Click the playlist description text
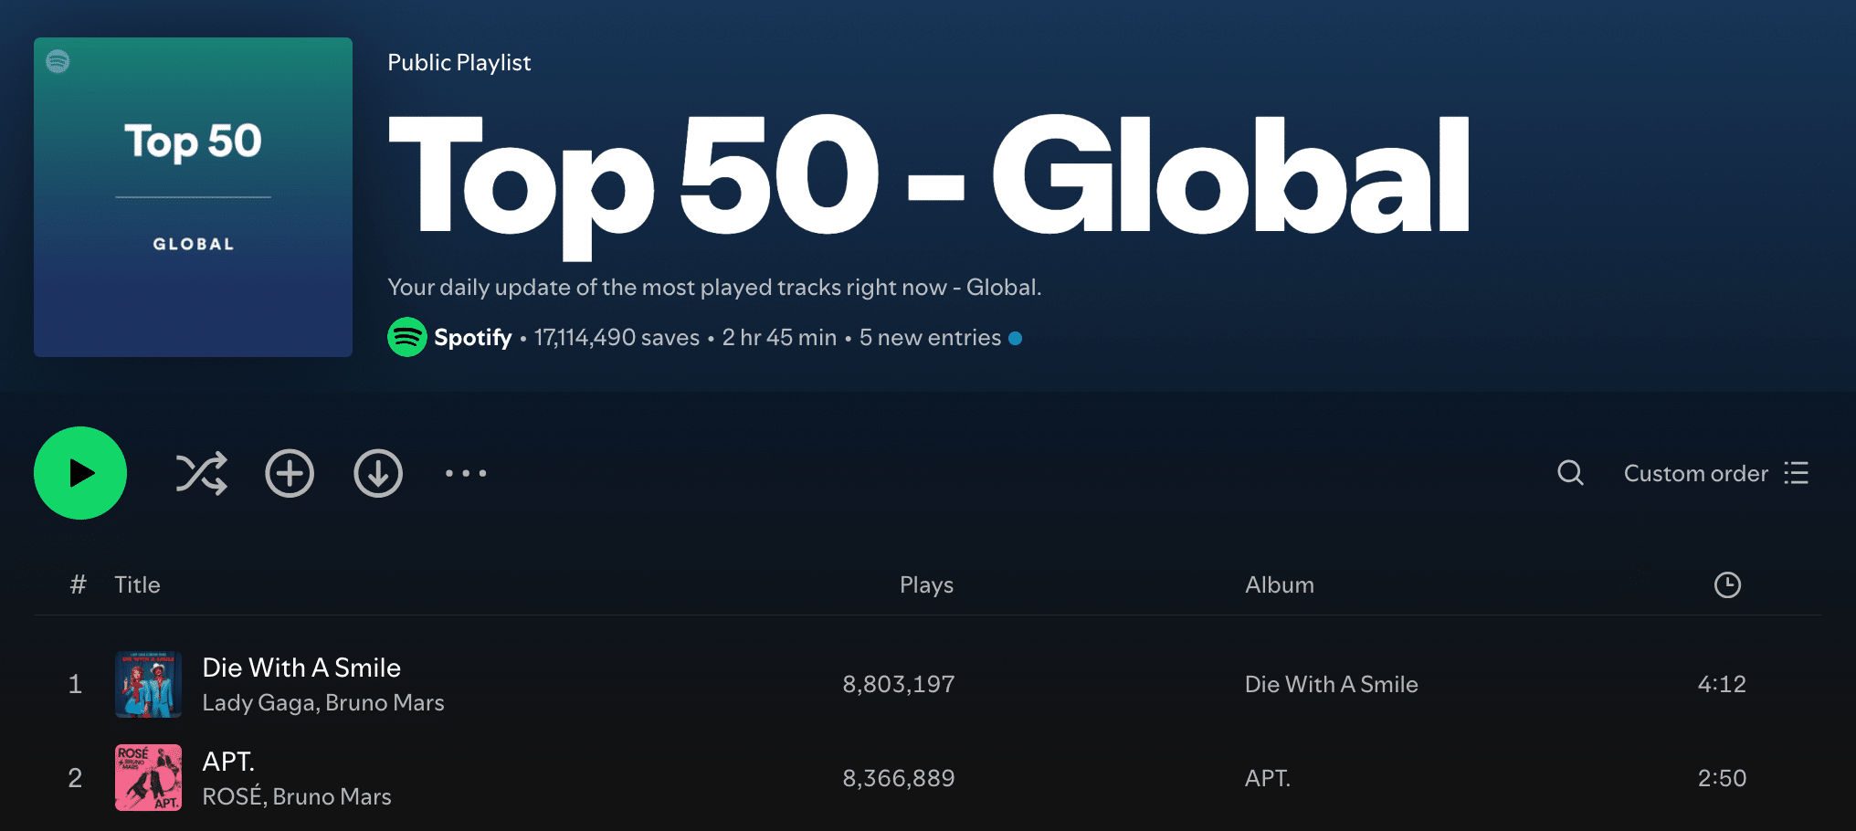This screenshot has width=1856, height=831. click(x=714, y=287)
